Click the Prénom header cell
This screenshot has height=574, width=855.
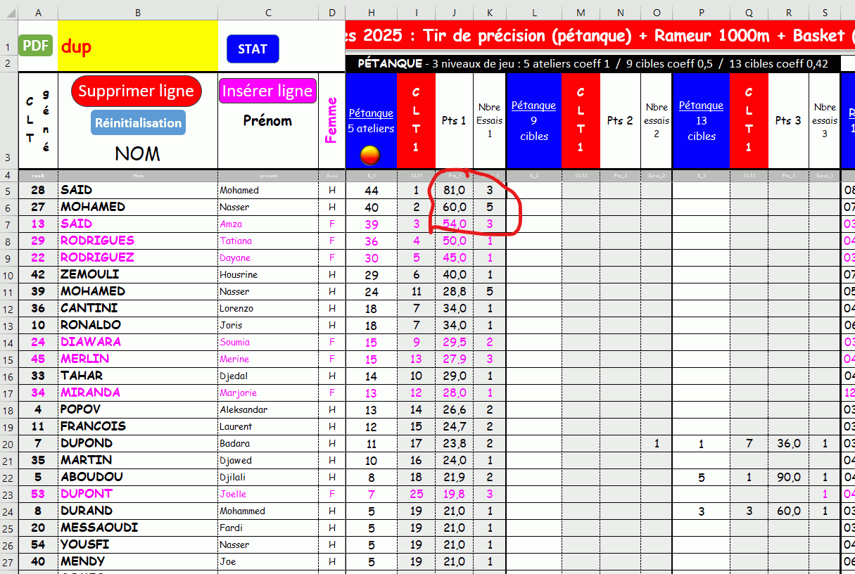pyautogui.click(x=267, y=120)
